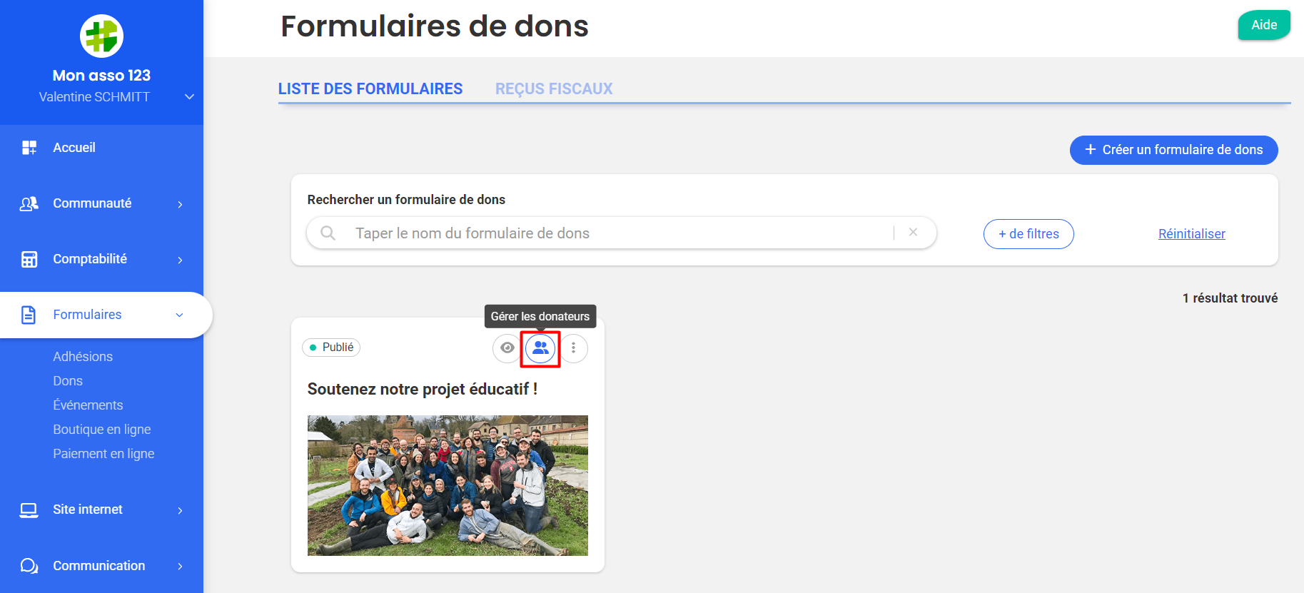Image resolution: width=1304 pixels, height=593 pixels.
Task: Open Paiement en ligne in the sidebar
Action: tap(103, 453)
